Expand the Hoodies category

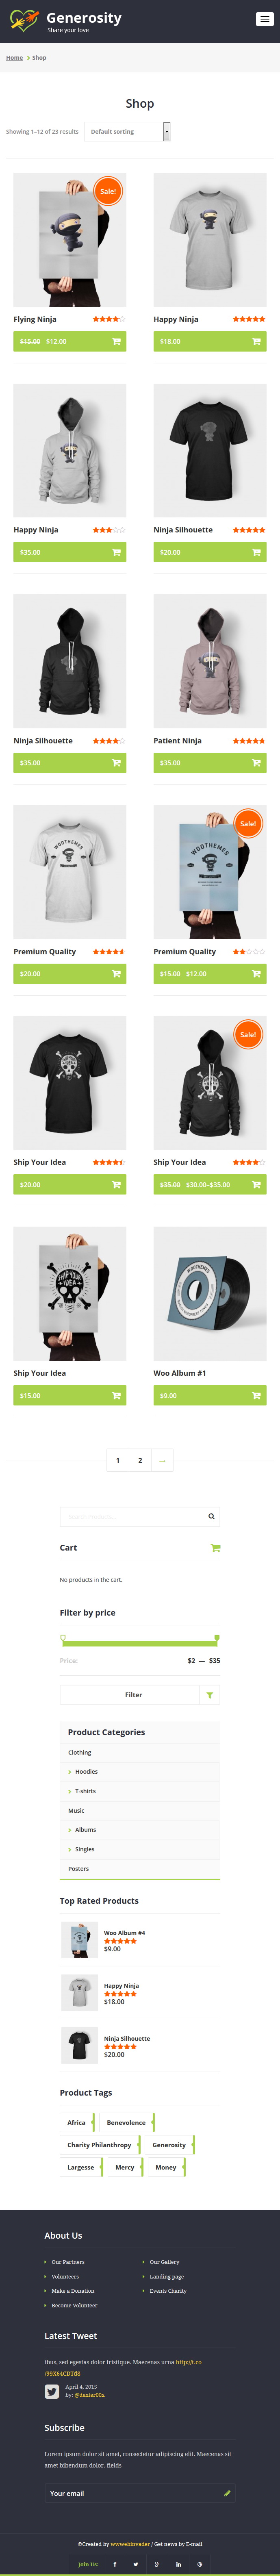(x=86, y=1771)
